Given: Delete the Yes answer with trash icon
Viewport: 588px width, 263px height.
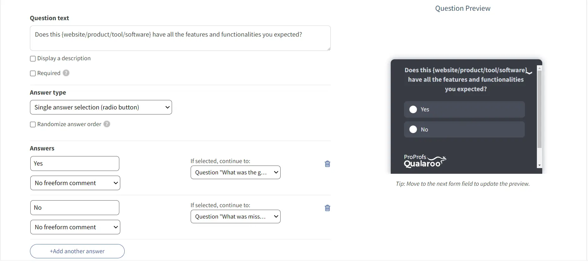Looking at the screenshot, I should click(327, 164).
